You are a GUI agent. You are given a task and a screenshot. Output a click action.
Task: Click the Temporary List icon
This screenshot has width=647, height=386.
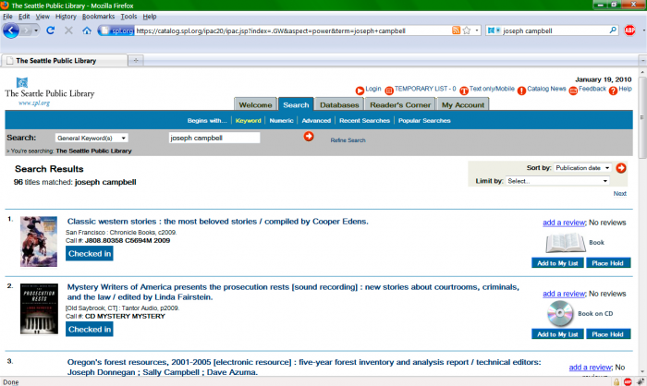tap(389, 90)
